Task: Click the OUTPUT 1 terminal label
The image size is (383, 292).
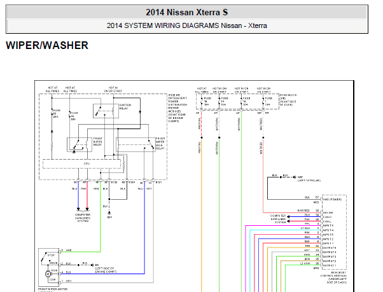Action: point(330,265)
